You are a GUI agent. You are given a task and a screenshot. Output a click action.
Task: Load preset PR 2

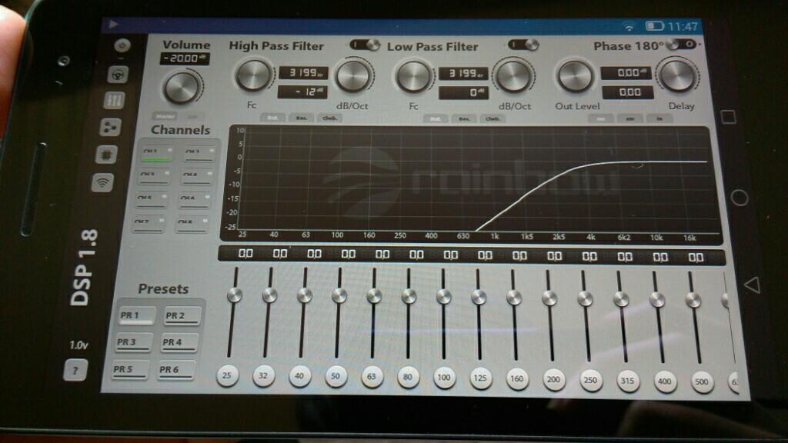[182, 316]
